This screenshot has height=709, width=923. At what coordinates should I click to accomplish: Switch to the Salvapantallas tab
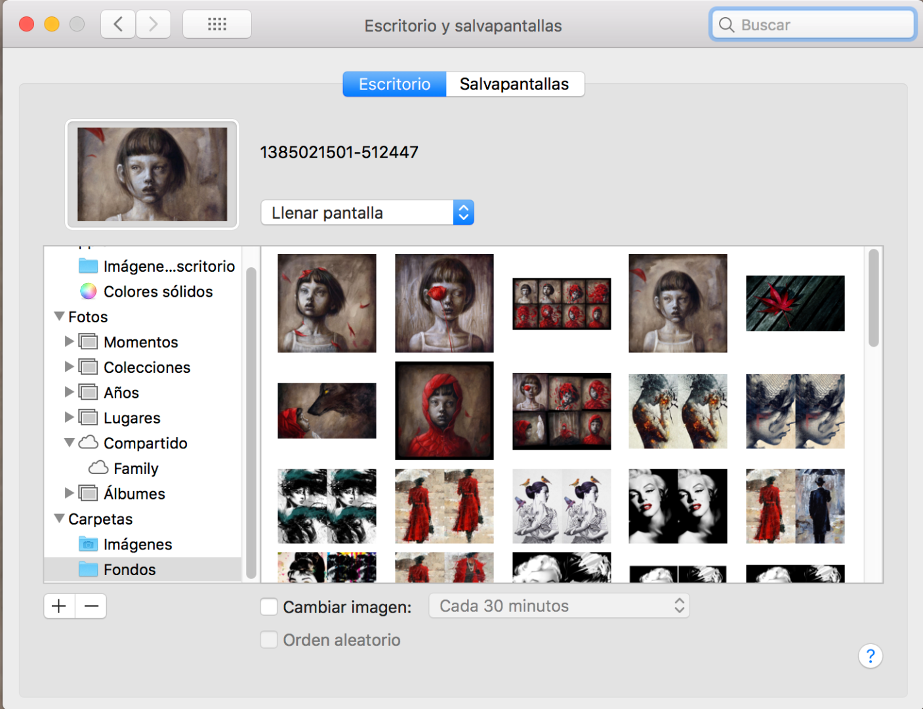[x=515, y=84]
